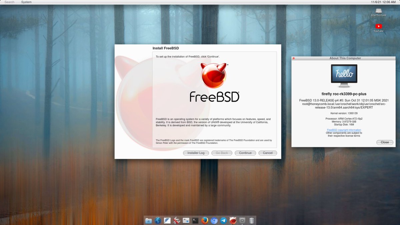Select the Startvolume desktop drive icon
Screen dimensions: 400x225
click(378, 12)
